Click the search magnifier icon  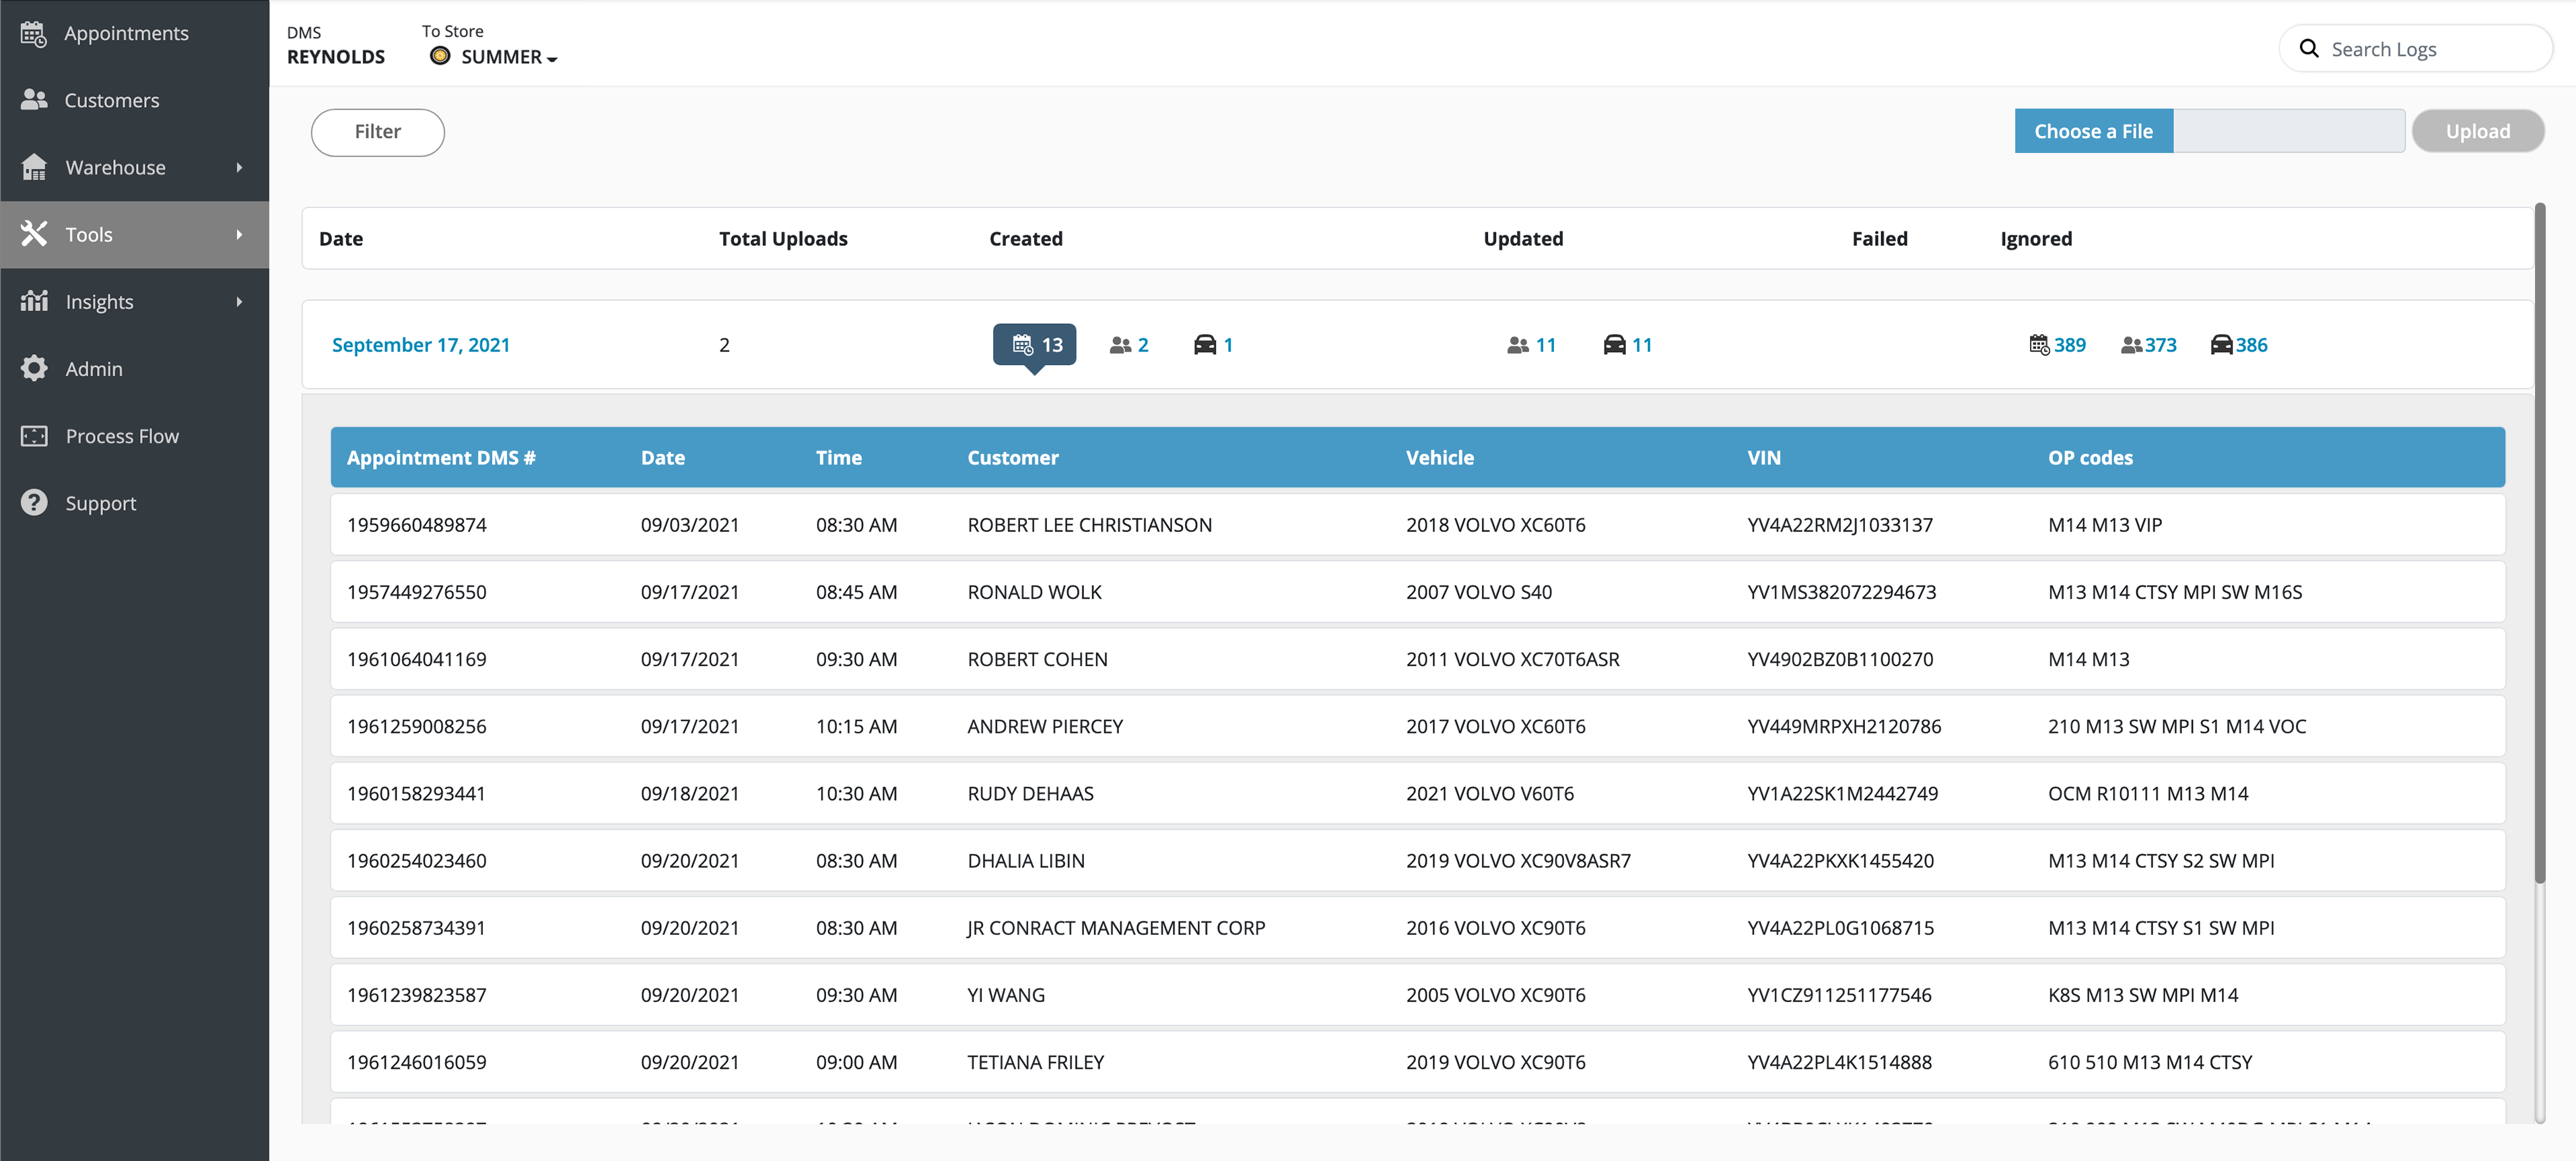pyautogui.click(x=2309, y=49)
